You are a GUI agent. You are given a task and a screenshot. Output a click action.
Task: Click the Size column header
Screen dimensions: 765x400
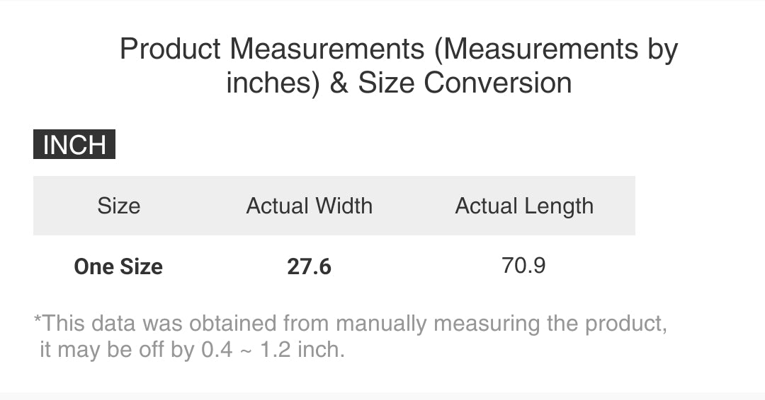[x=118, y=206]
